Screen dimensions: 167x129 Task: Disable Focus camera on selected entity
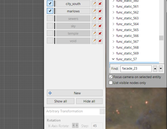pos(111,77)
